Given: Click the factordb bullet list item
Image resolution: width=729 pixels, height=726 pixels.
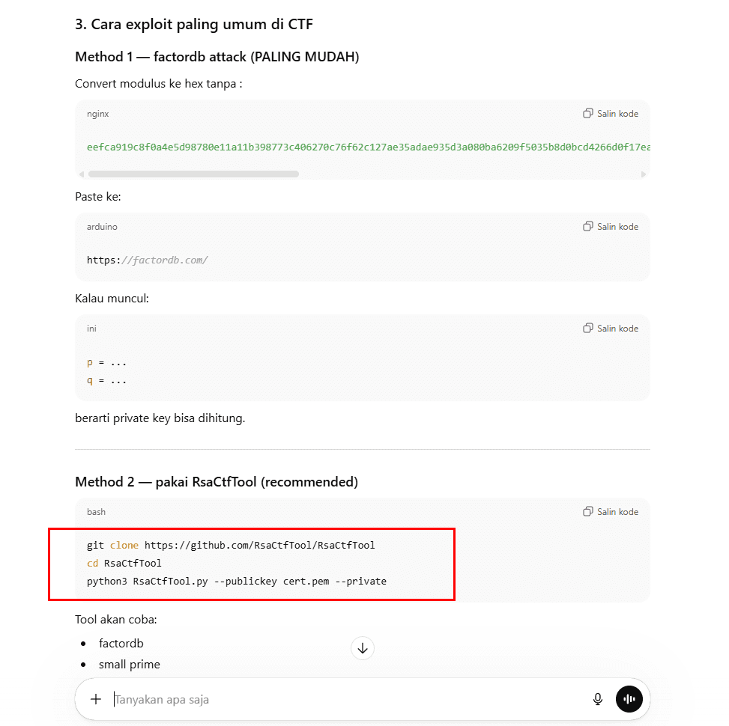Looking at the screenshot, I should [121, 643].
